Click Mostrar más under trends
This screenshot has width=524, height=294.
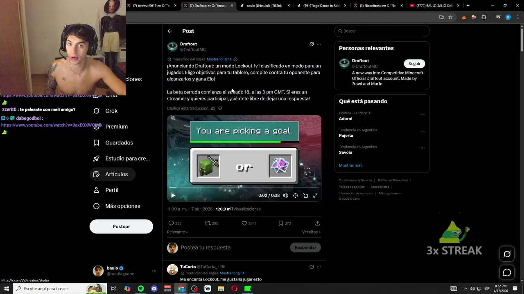pos(351,165)
